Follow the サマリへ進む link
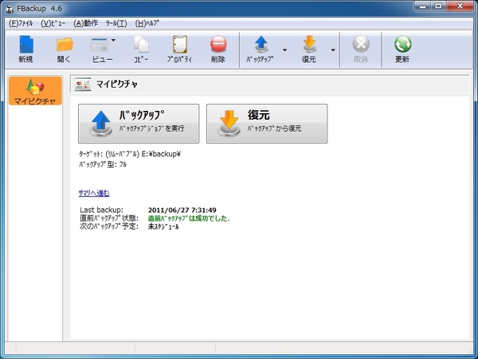This screenshot has width=478, height=359. click(94, 193)
